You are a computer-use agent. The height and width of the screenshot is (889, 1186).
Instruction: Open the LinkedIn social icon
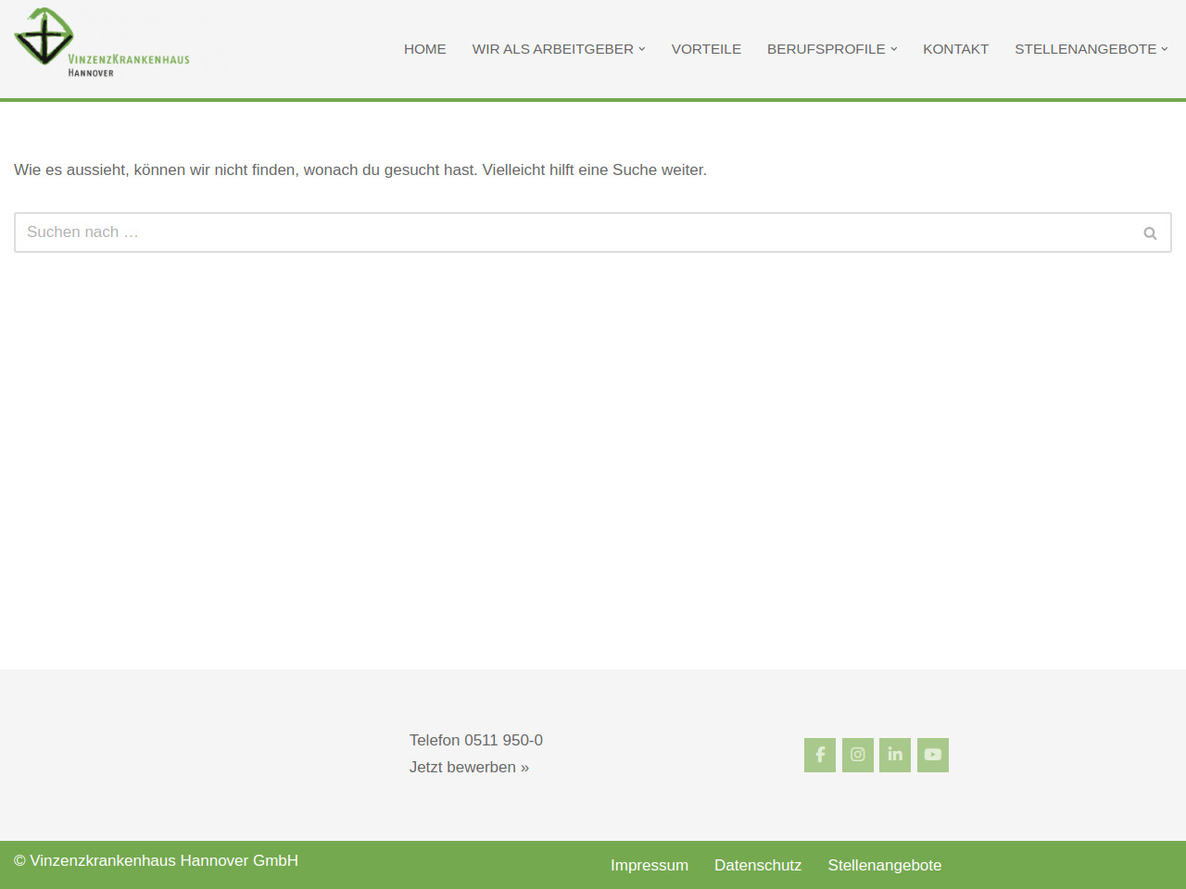pos(895,755)
